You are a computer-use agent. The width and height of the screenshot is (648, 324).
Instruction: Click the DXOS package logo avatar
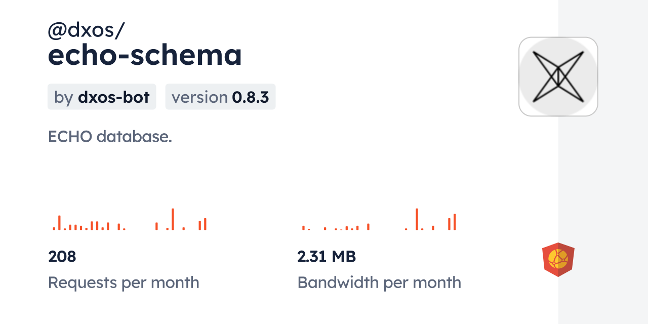tap(558, 76)
